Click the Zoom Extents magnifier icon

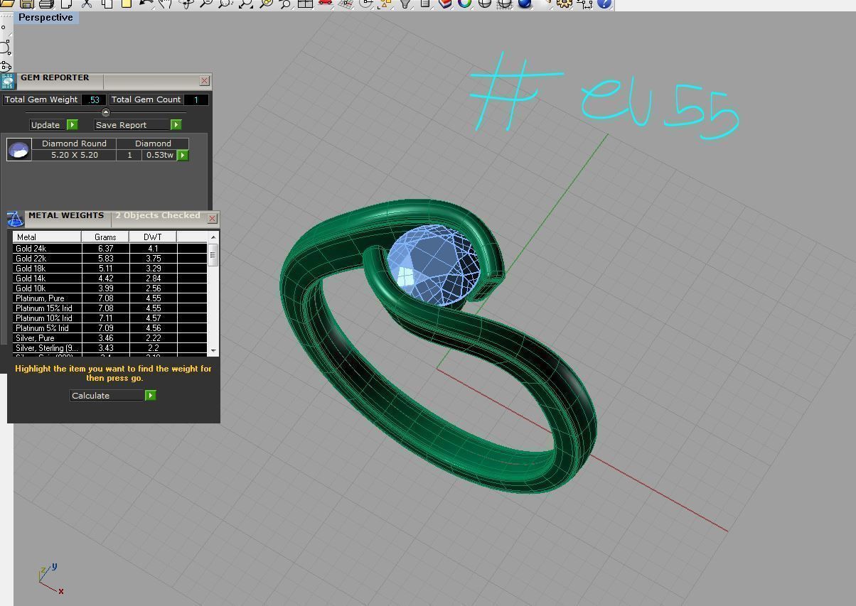(245, 4)
